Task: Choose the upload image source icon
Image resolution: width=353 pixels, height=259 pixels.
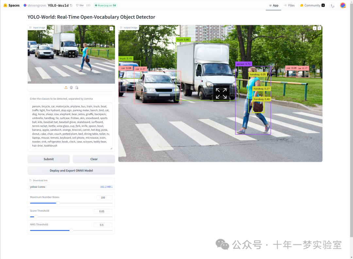Action: pyautogui.click(x=66, y=88)
